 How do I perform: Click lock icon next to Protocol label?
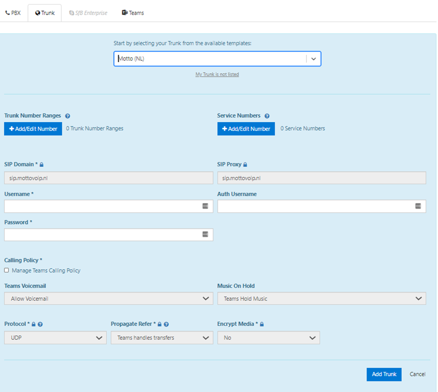(34, 324)
